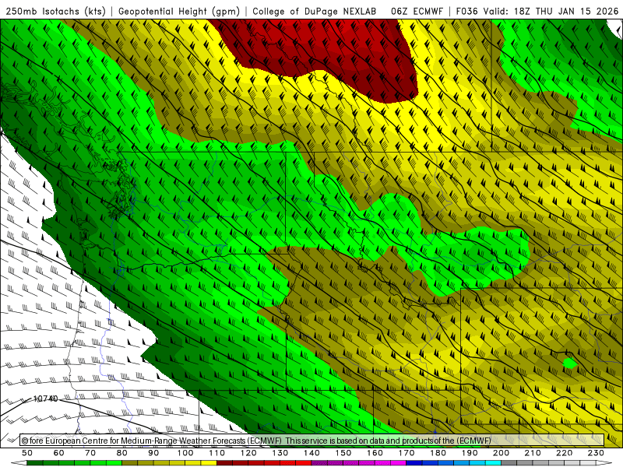Click 'Valid: 18Z THU JAN 15 2026' text
The width and height of the screenshot is (623, 467).
[x=551, y=11]
